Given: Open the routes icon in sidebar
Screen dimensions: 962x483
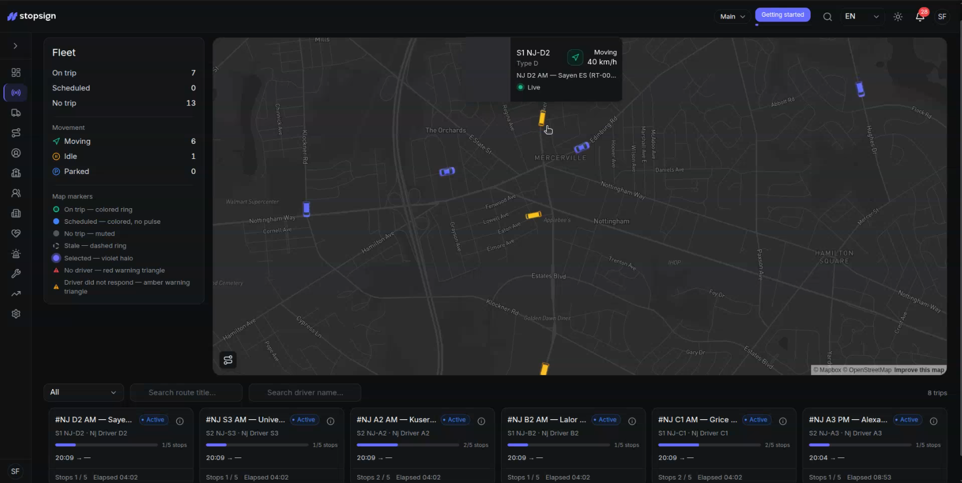Looking at the screenshot, I should (16, 133).
